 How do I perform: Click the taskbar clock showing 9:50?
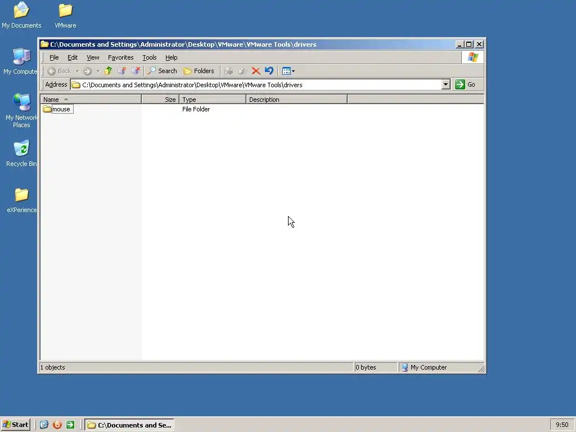[562, 425]
